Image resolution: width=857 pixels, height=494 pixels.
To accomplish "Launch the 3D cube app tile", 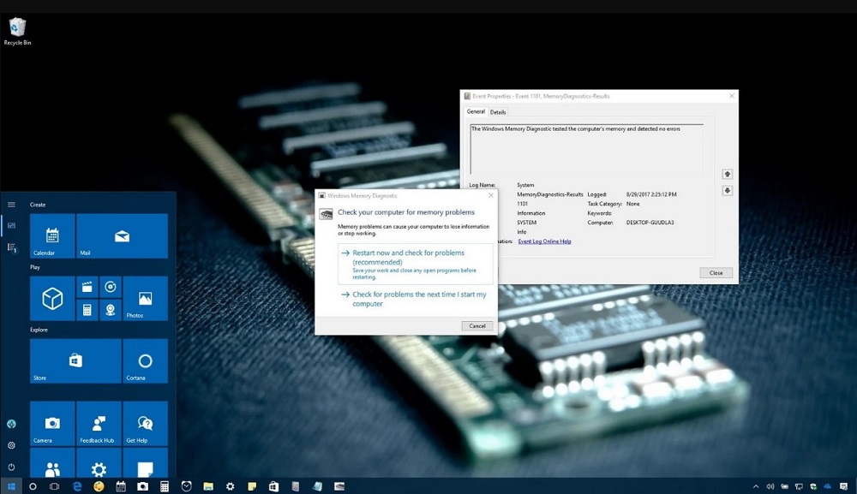I will tap(52, 299).
